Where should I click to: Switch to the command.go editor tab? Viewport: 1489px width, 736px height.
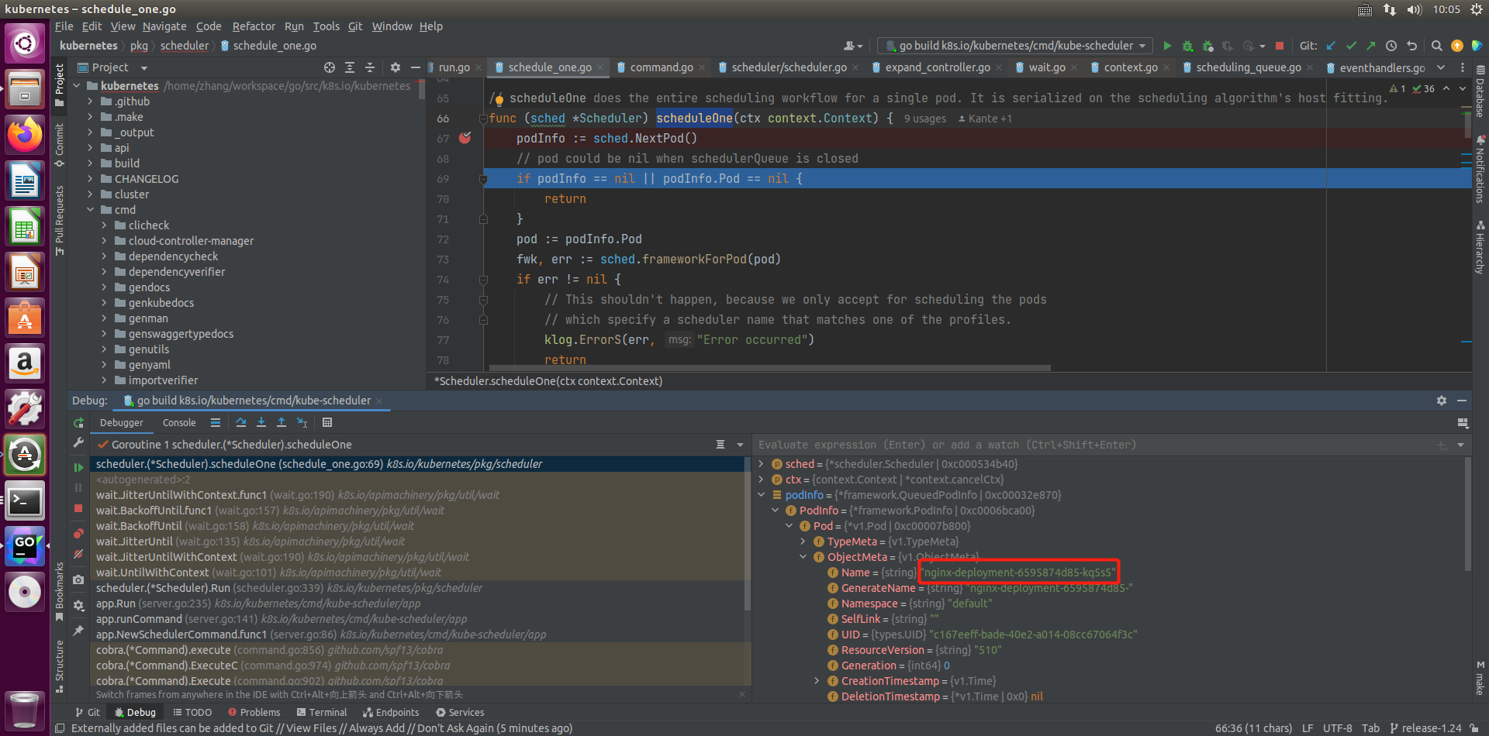[661, 67]
